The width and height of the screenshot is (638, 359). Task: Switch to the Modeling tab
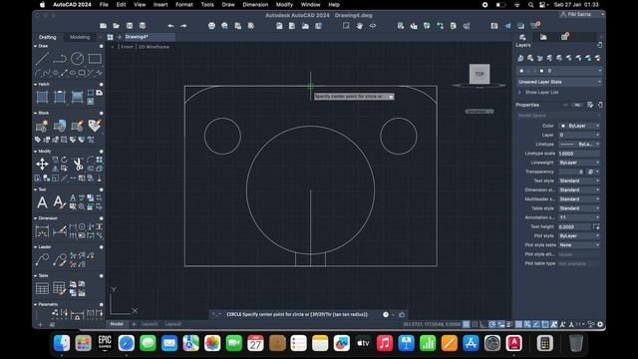click(80, 37)
